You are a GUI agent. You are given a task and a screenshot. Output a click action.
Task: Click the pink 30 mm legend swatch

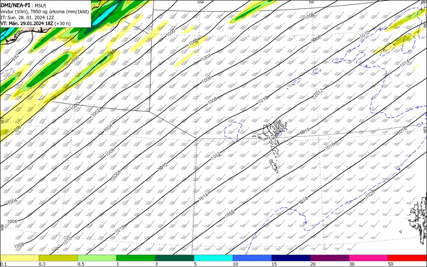[x=369, y=258]
